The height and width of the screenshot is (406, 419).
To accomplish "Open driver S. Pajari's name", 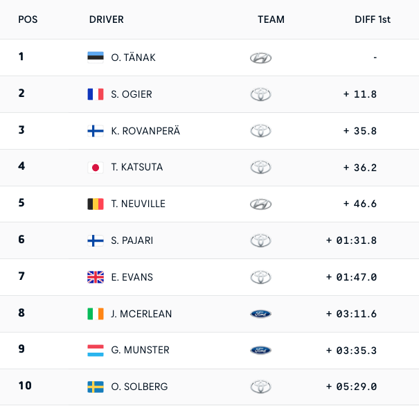I will coord(132,240).
